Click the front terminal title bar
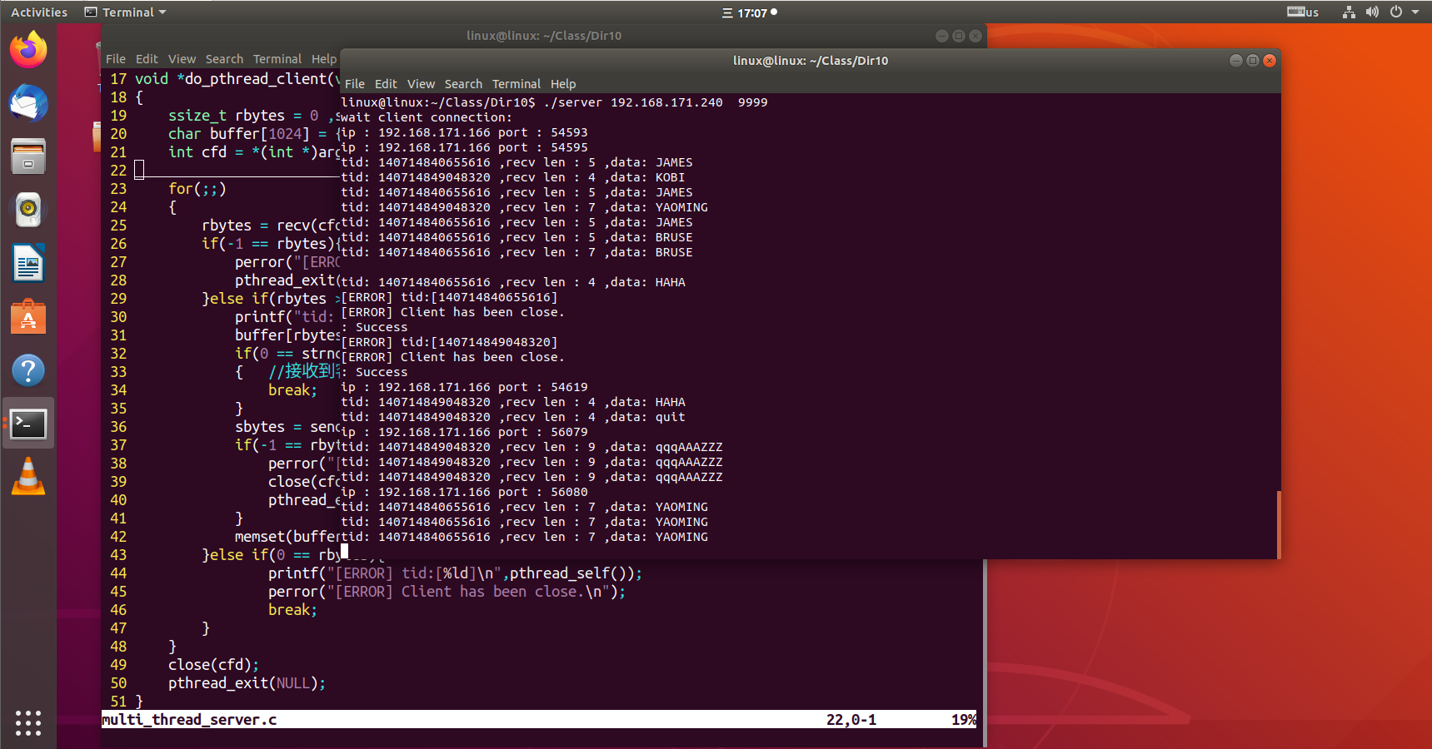1432x749 pixels. [x=811, y=61]
